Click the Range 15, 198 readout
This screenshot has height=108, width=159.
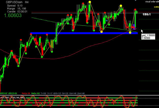(x=17, y=8)
